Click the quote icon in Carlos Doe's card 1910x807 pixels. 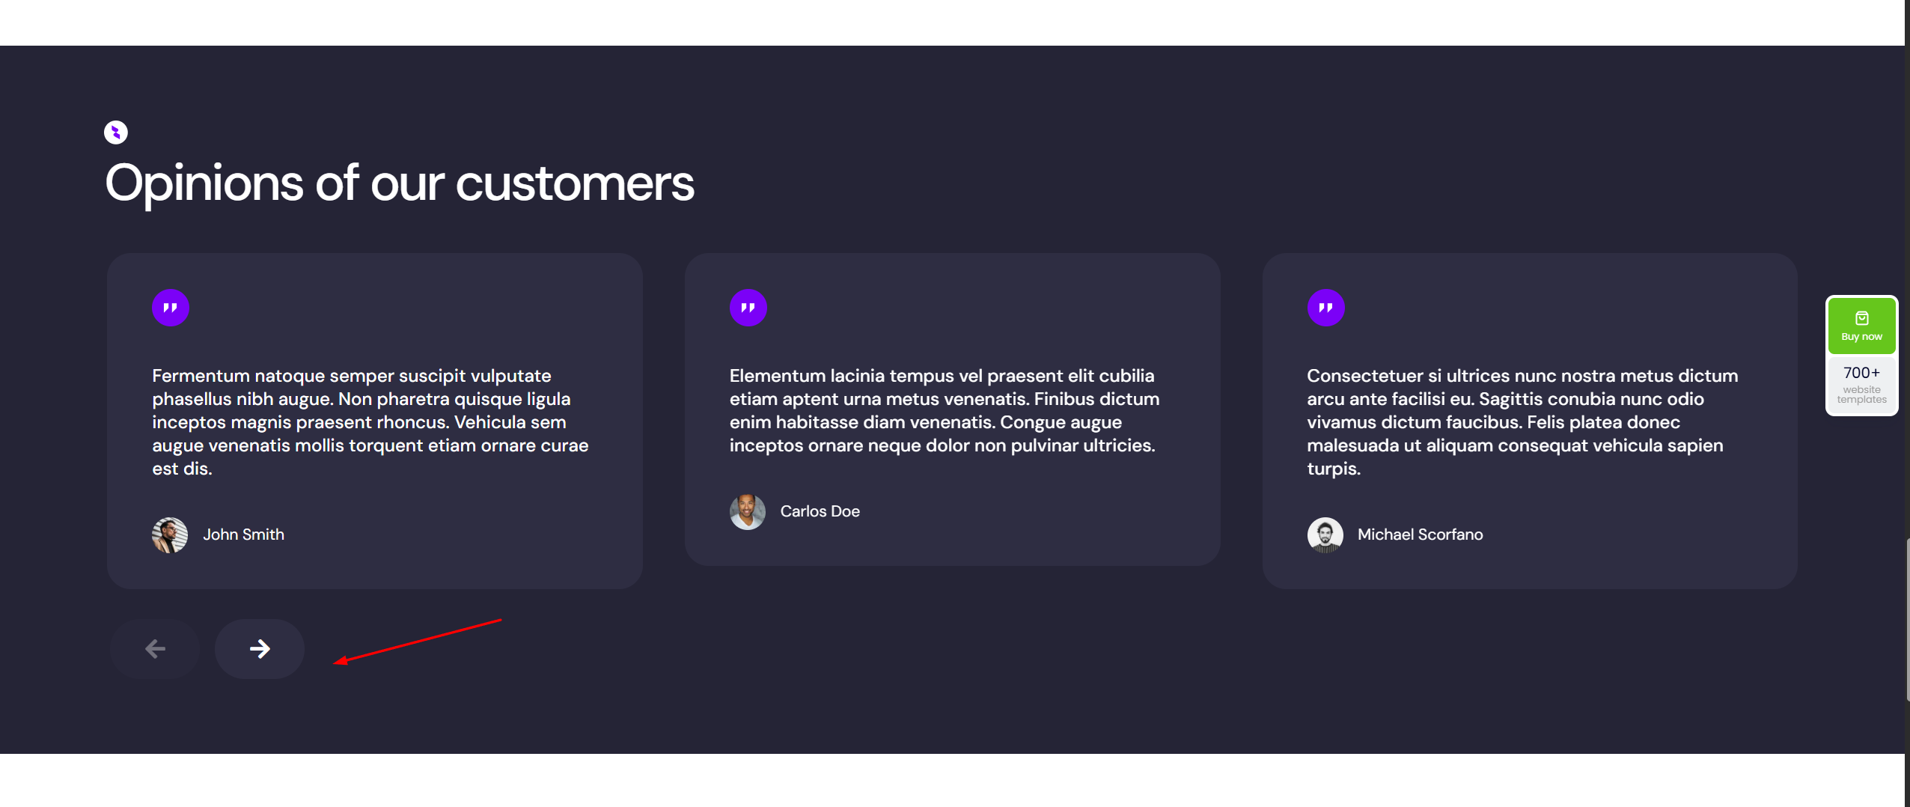click(748, 308)
